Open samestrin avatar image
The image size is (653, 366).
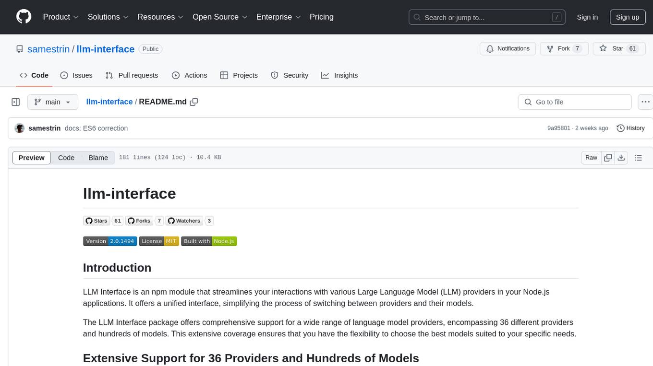[x=20, y=128]
